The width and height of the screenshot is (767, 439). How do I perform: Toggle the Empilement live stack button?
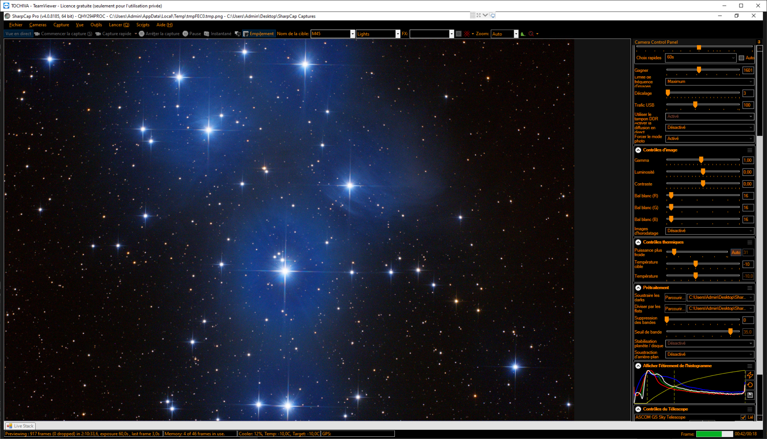259,34
